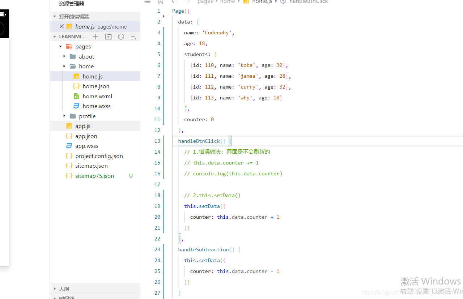Click the 'james' string on line 7
Screen dimensions: 463x299
[x=248, y=76]
